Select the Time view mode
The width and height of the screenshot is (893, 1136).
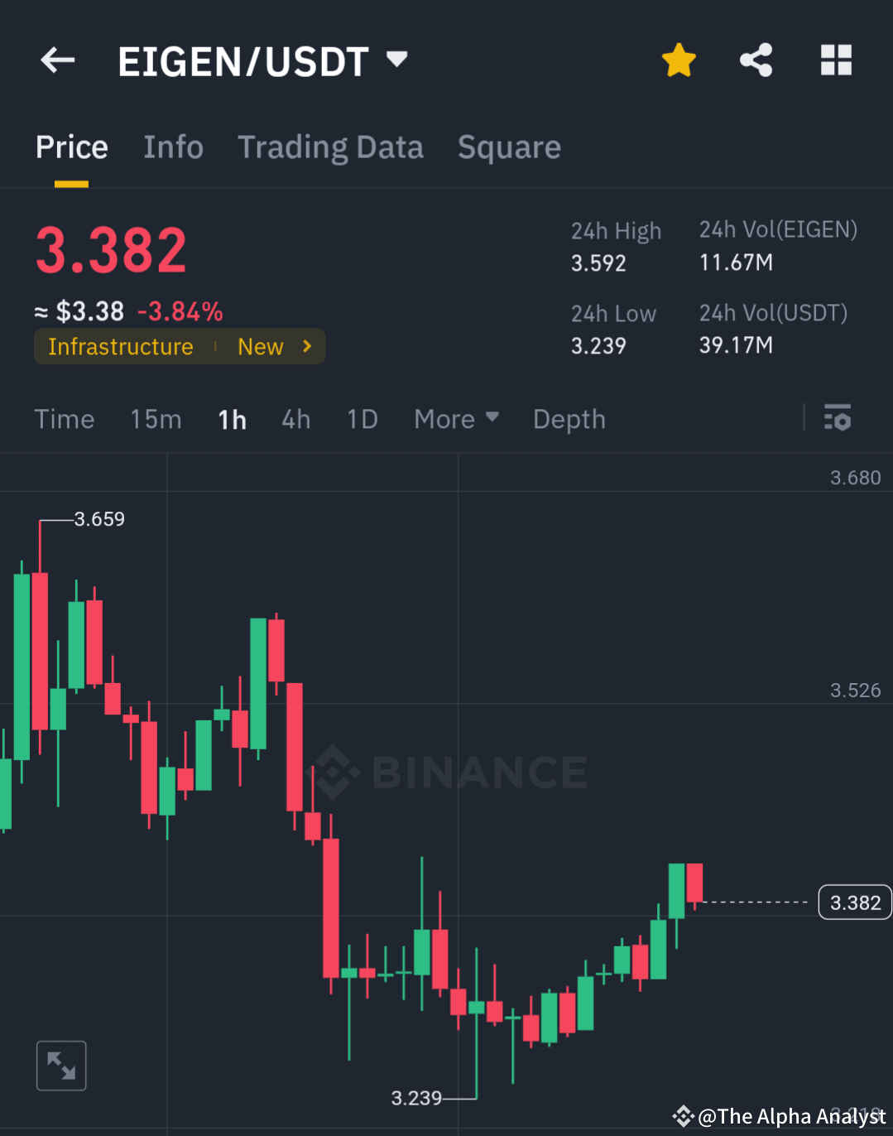(65, 419)
